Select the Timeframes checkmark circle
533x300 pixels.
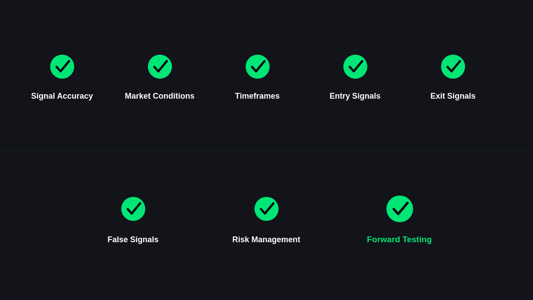pos(258,67)
